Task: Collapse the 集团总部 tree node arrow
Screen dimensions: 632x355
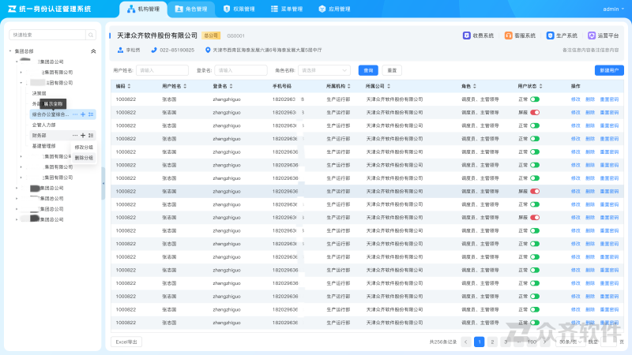Action: pyautogui.click(x=11, y=51)
